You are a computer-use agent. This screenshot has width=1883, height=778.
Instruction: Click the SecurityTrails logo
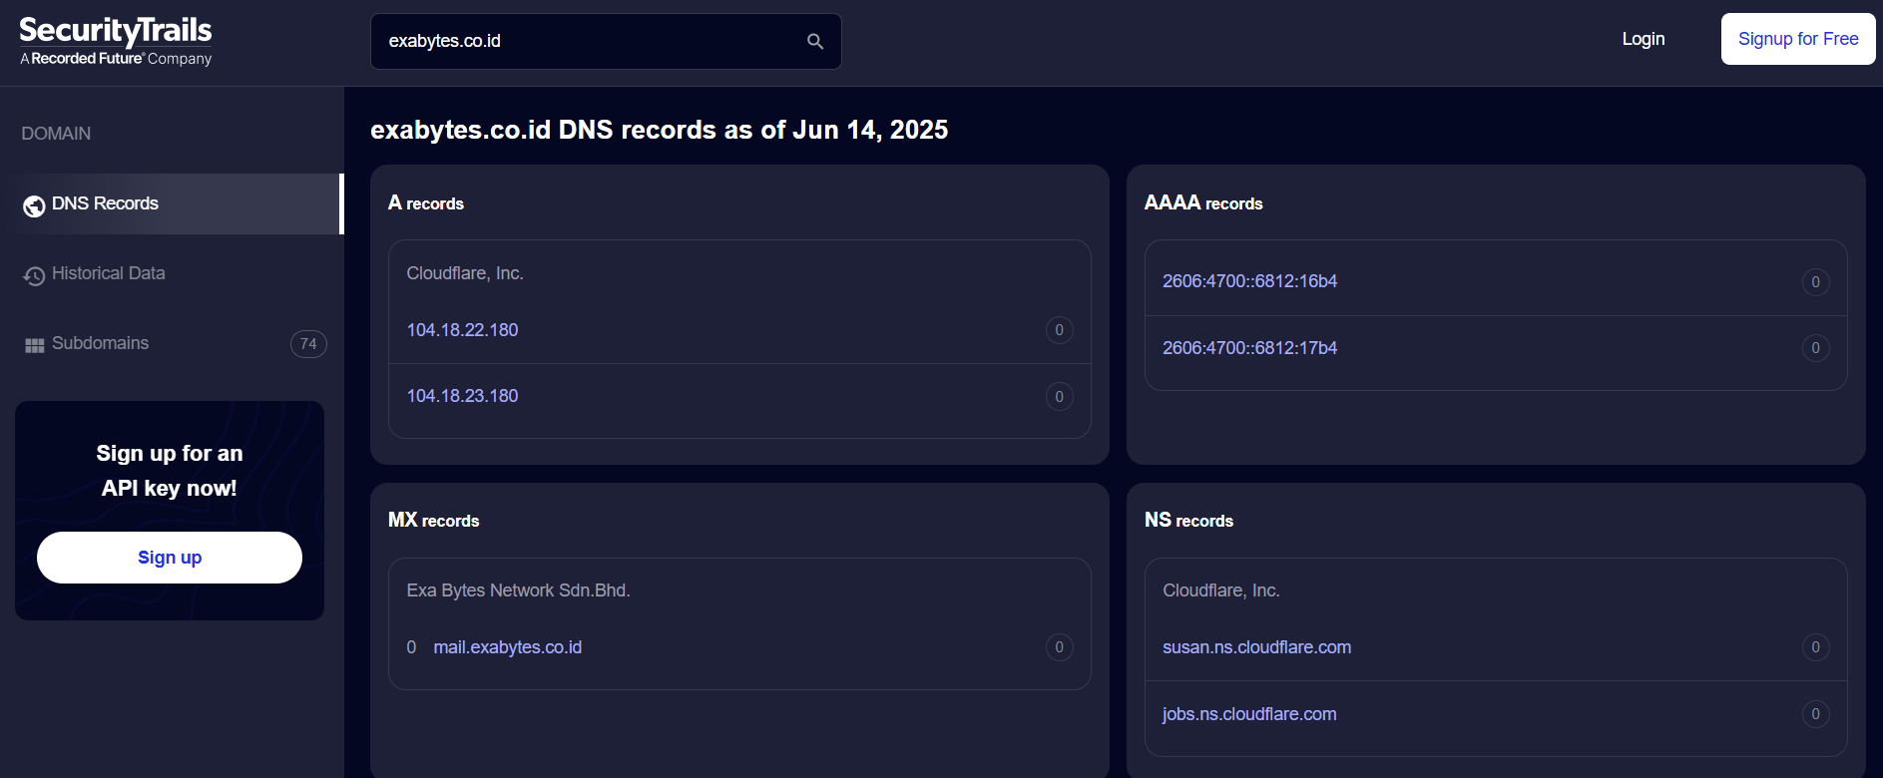[x=116, y=41]
